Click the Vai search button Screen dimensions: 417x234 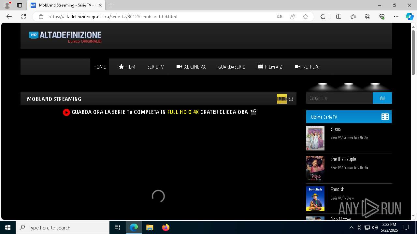pos(382,98)
